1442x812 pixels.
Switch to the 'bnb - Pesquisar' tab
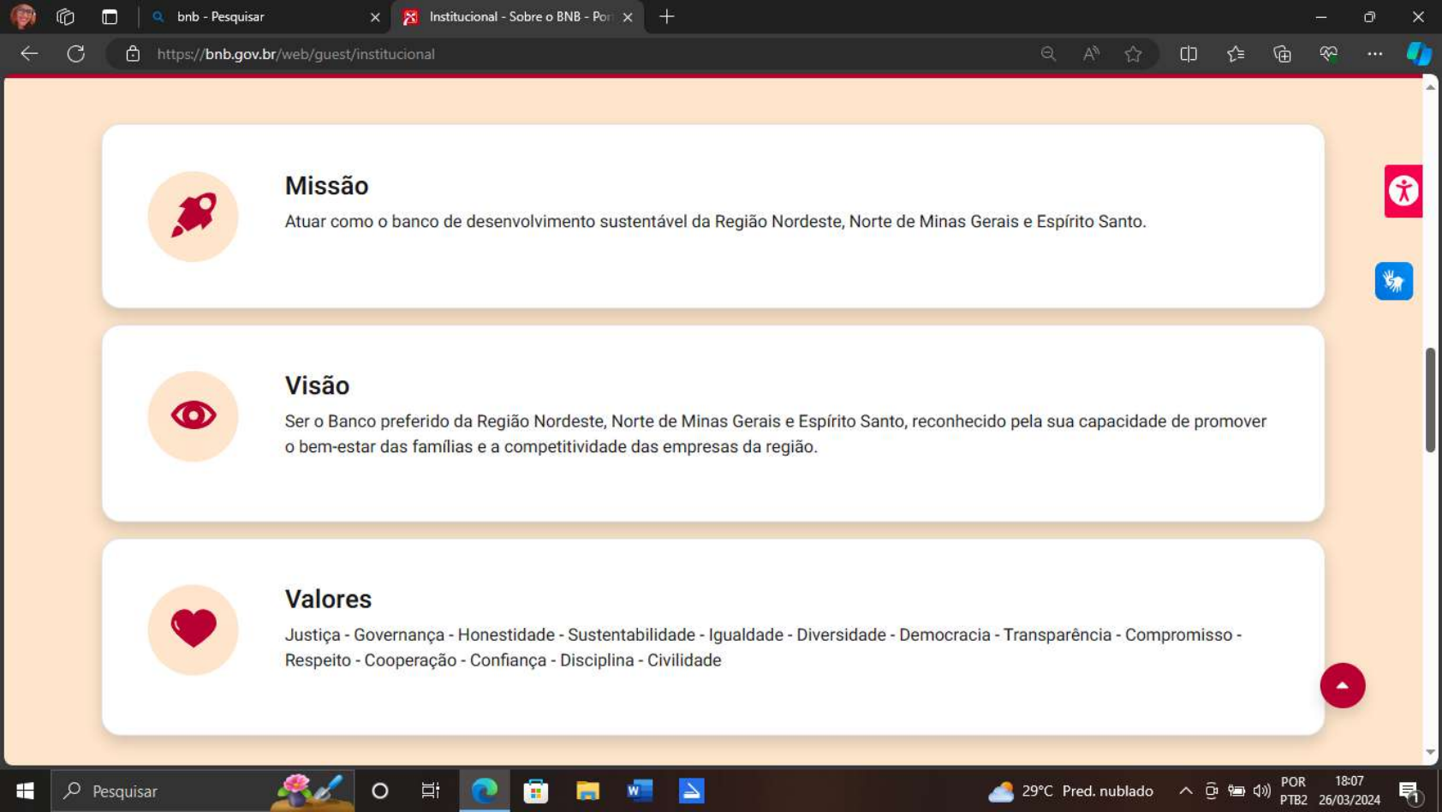pyautogui.click(x=257, y=17)
